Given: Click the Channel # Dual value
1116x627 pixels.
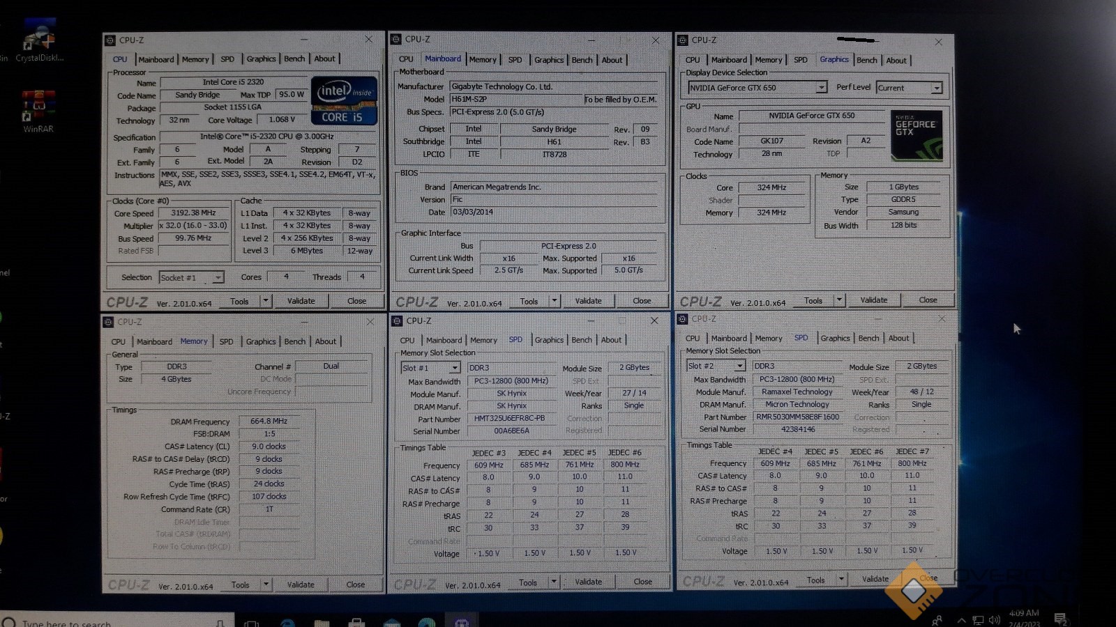Looking at the screenshot, I should [331, 366].
